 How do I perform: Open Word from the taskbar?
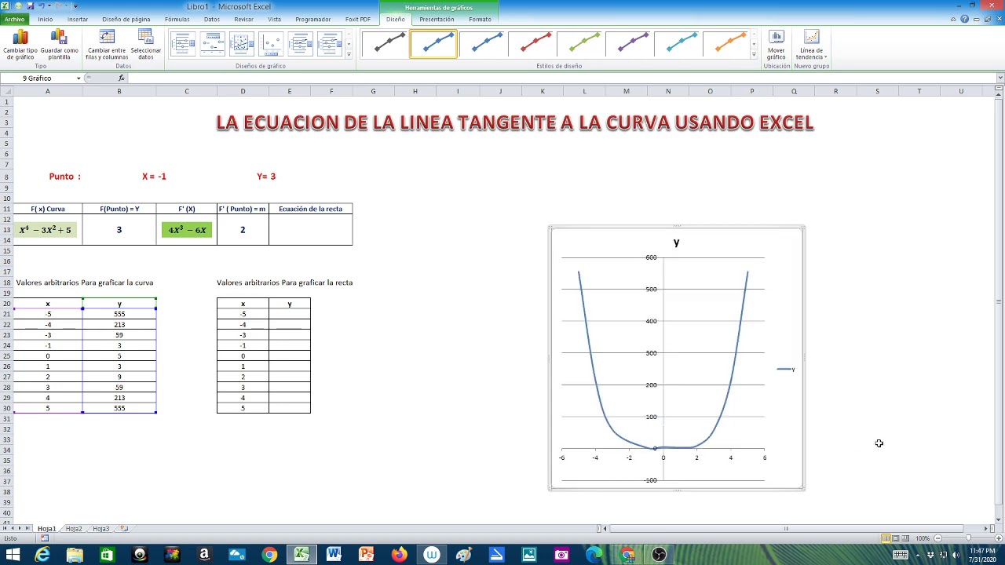(x=334, y=555)
